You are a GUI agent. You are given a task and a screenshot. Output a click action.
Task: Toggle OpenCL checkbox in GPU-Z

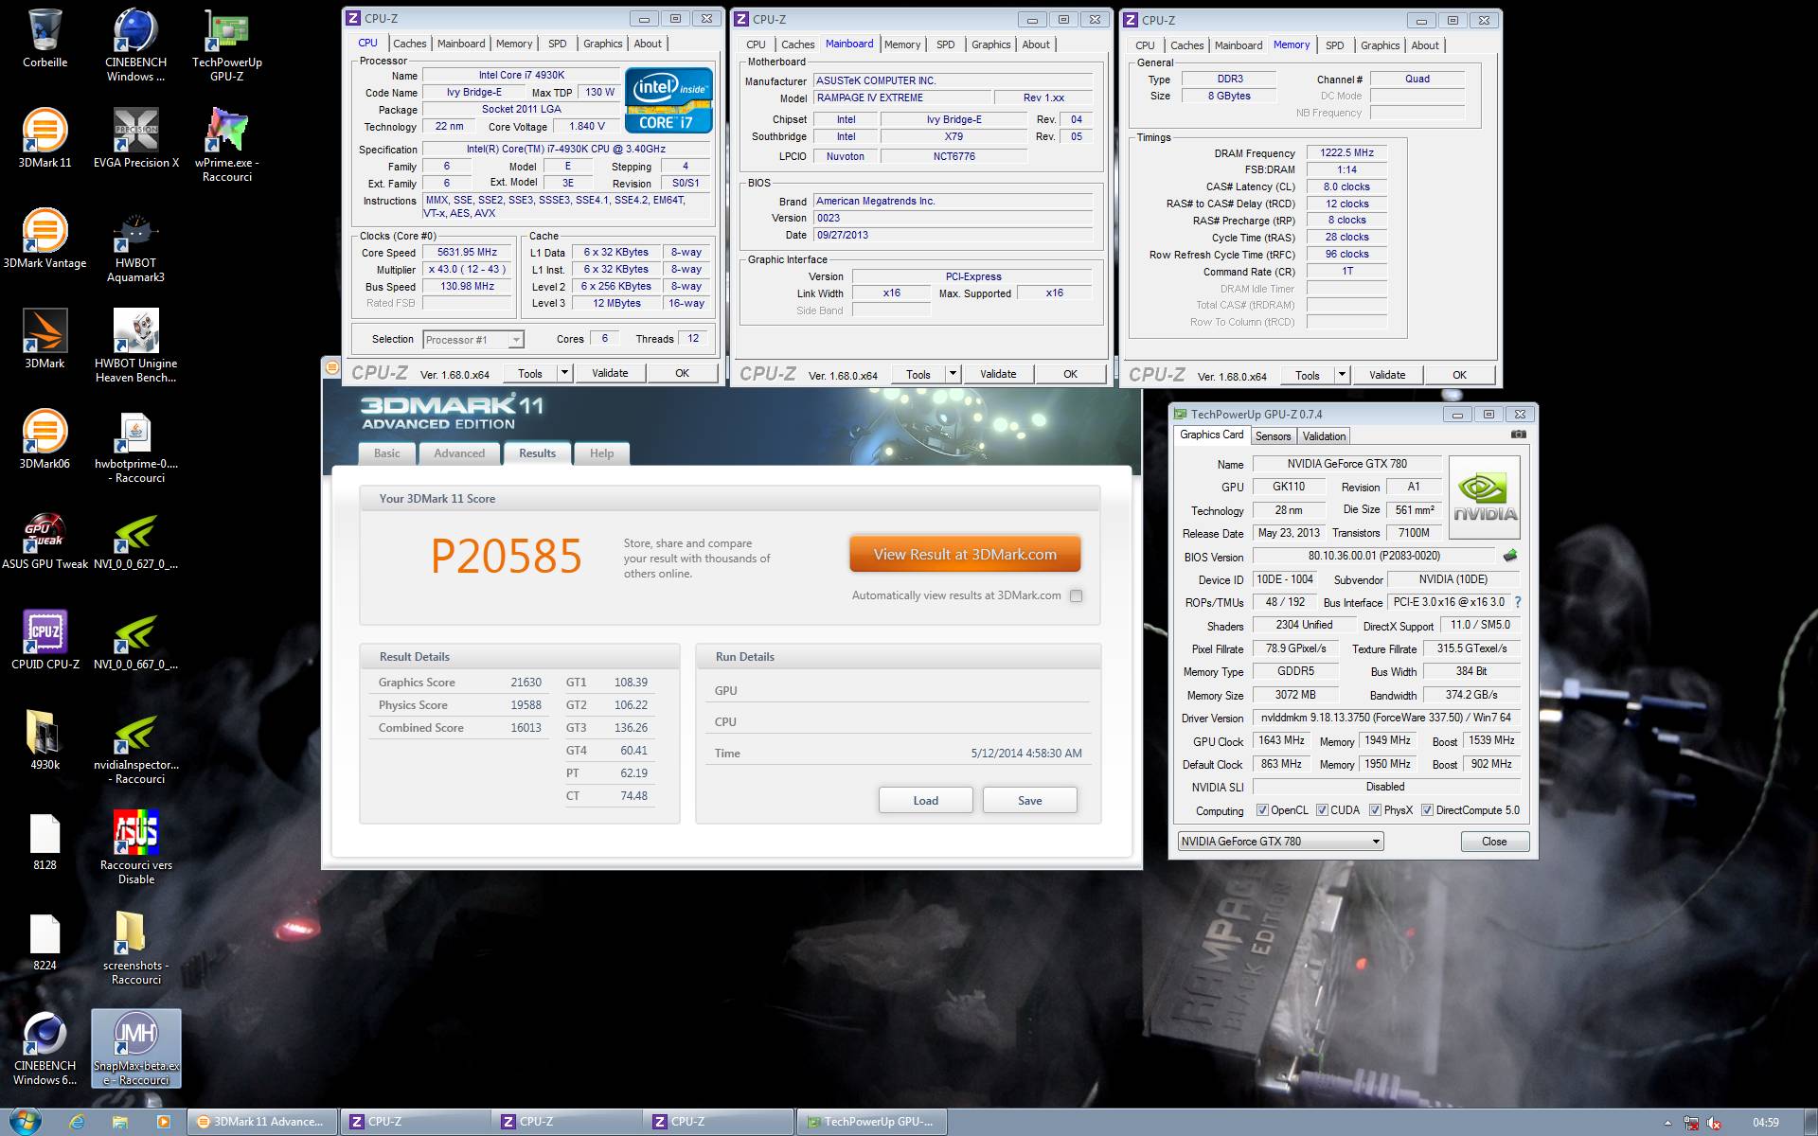(1262, 810)
